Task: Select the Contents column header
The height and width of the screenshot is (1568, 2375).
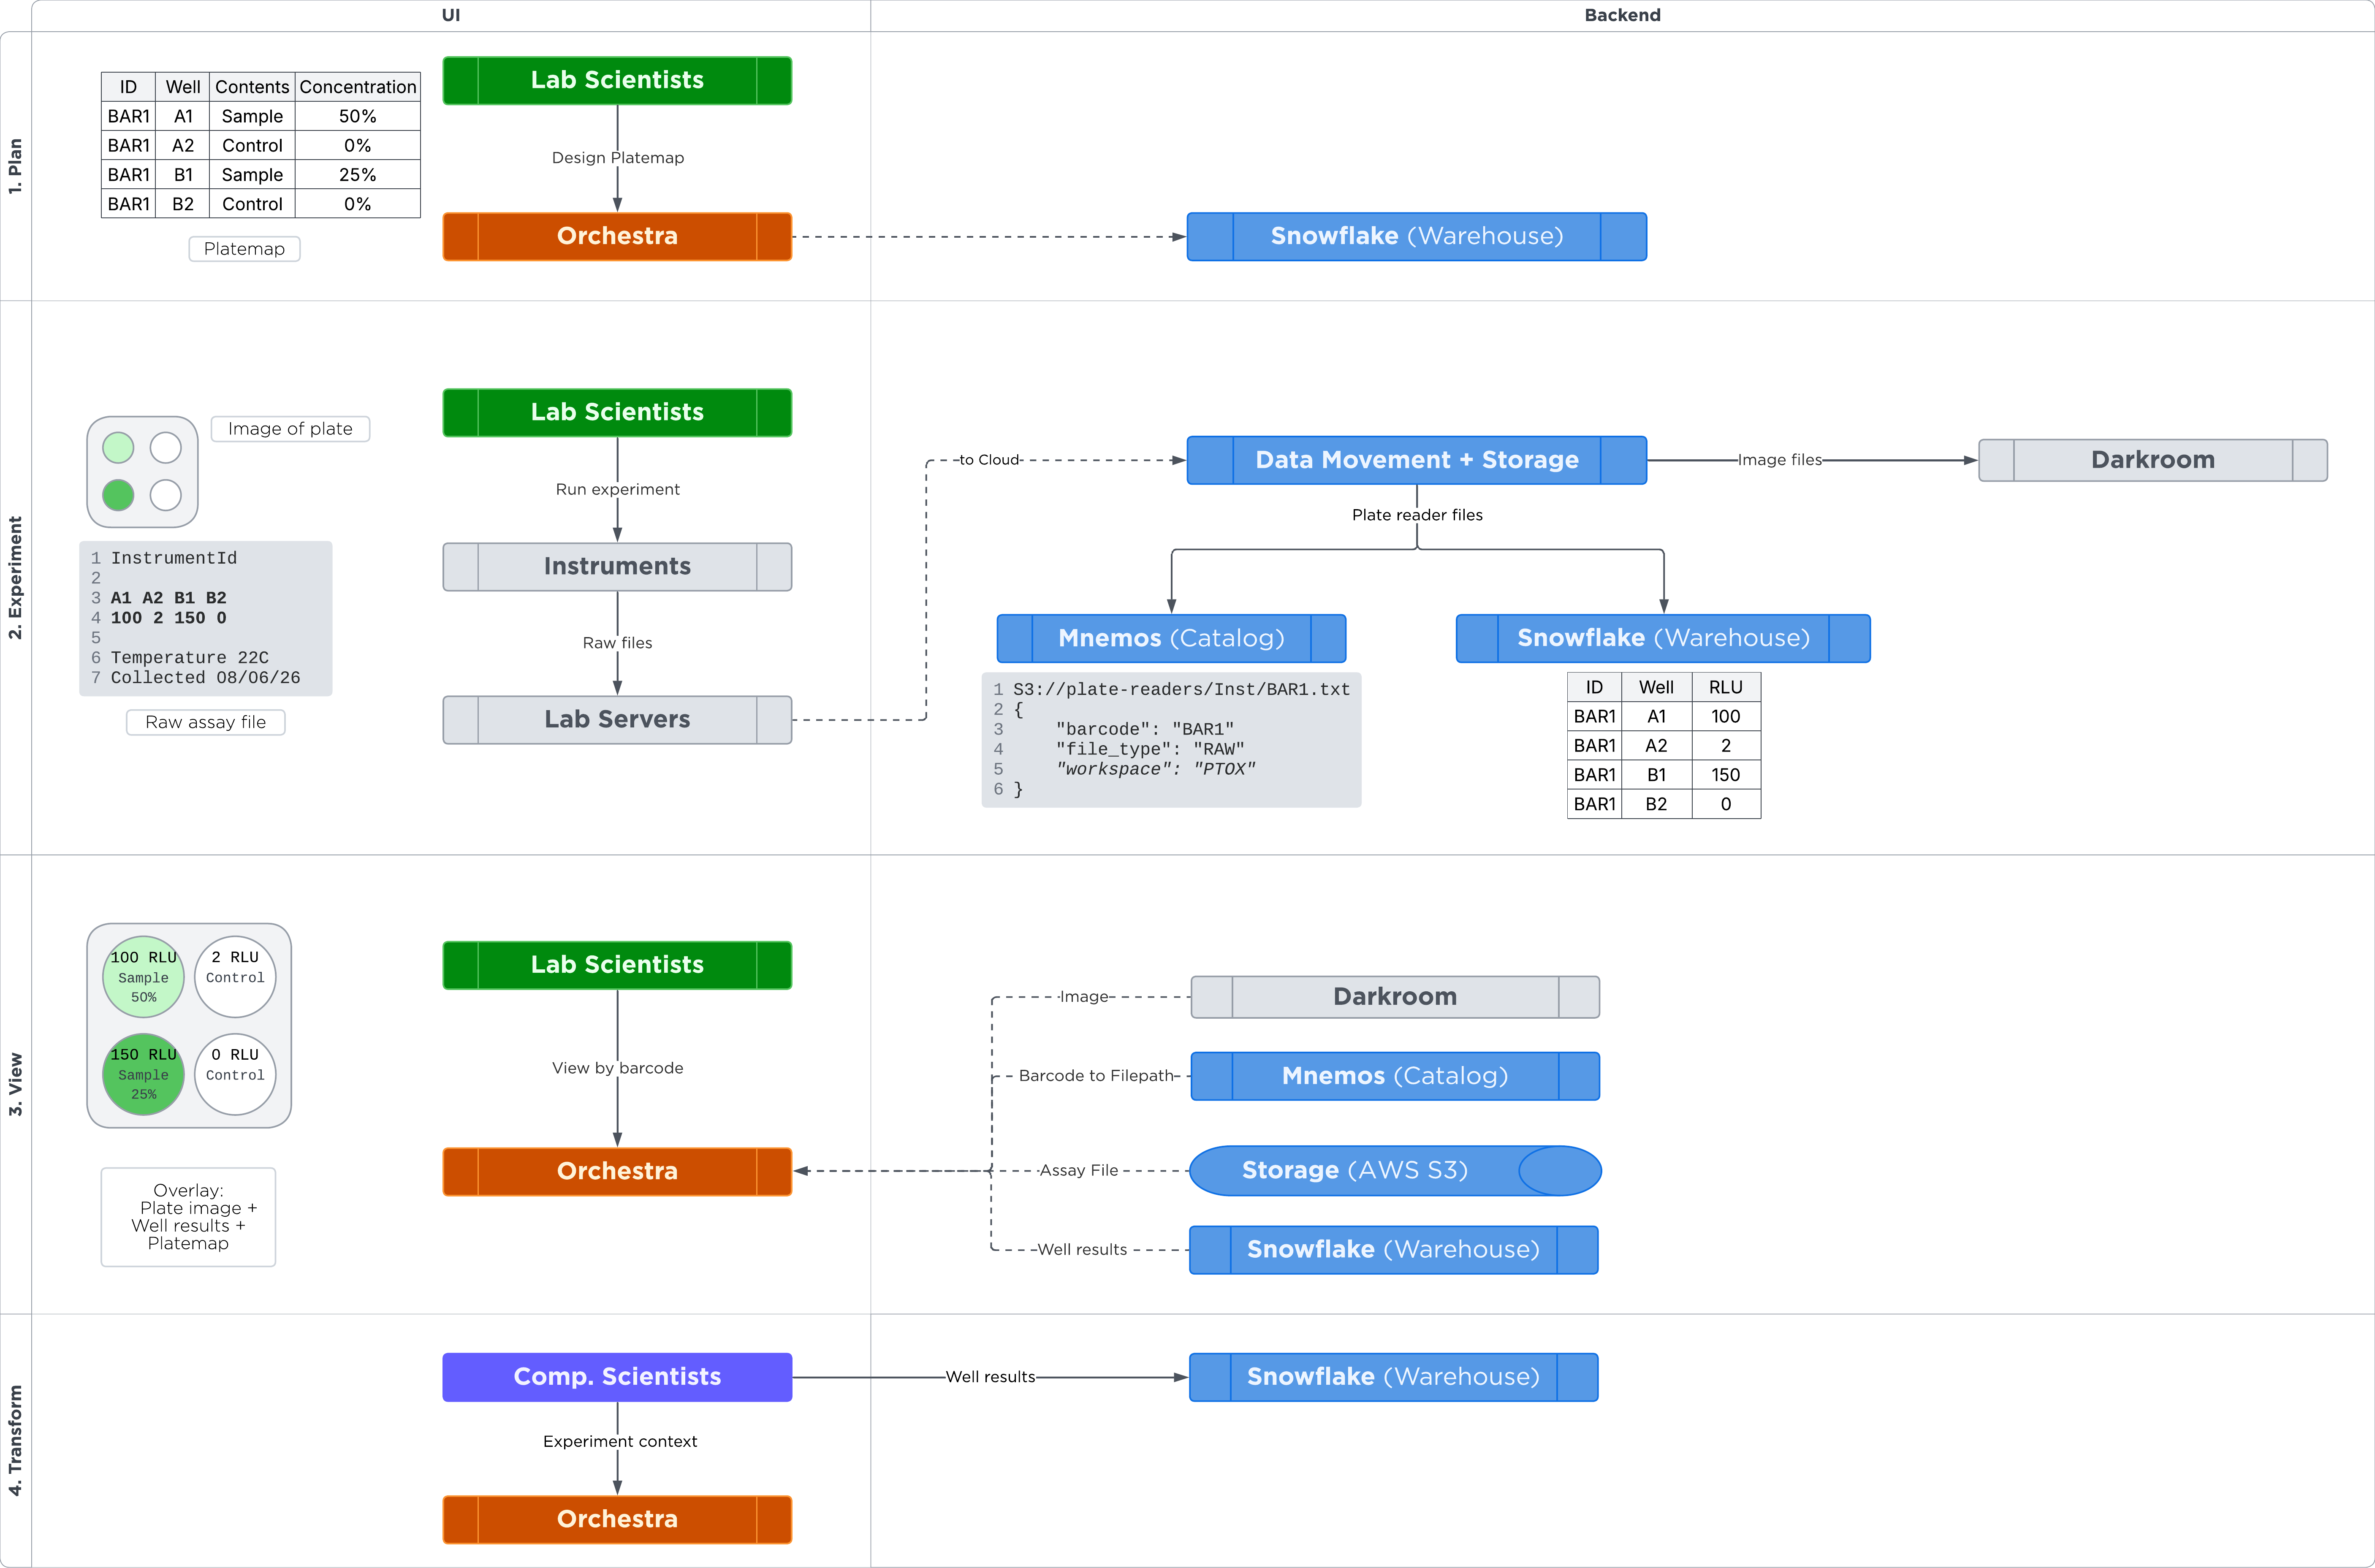Action: pos(252,87)
